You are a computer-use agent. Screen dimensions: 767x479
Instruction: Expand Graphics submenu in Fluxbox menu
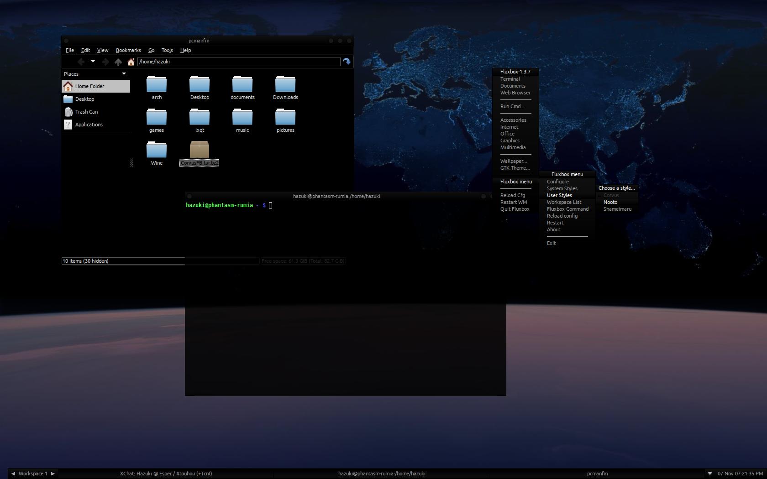[x=516, y=141]
